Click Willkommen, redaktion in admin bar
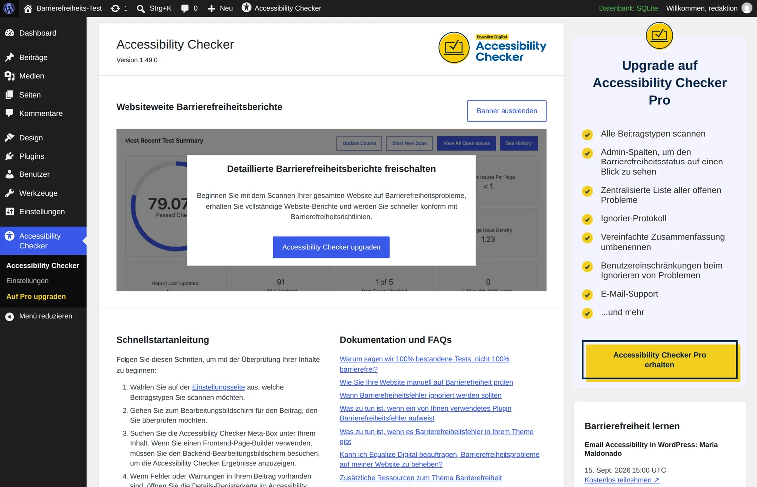This screenshot has height=487, width=757. [x=702, y=8]
